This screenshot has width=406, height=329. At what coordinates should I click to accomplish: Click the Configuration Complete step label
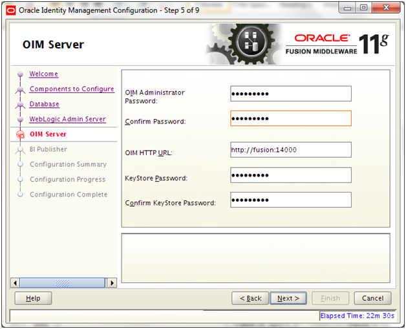click(x=69, y=195)
